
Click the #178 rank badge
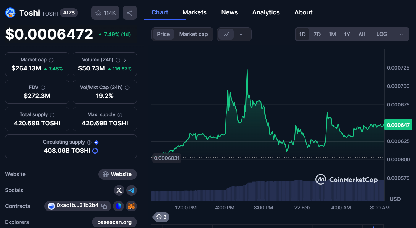[x=69, y=13]
